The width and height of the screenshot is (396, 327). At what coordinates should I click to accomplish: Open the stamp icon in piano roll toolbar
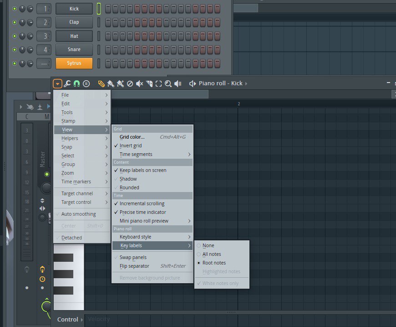86,83
